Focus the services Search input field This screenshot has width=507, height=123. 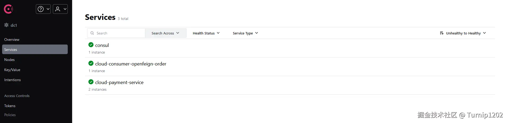click(x=120, y=33)
